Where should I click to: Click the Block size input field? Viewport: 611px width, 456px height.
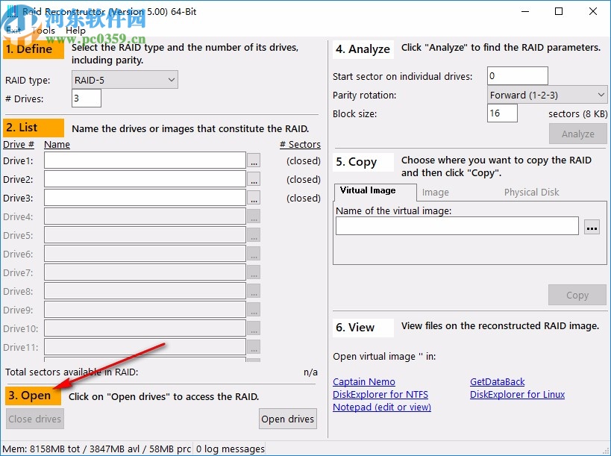click(502, 113)
